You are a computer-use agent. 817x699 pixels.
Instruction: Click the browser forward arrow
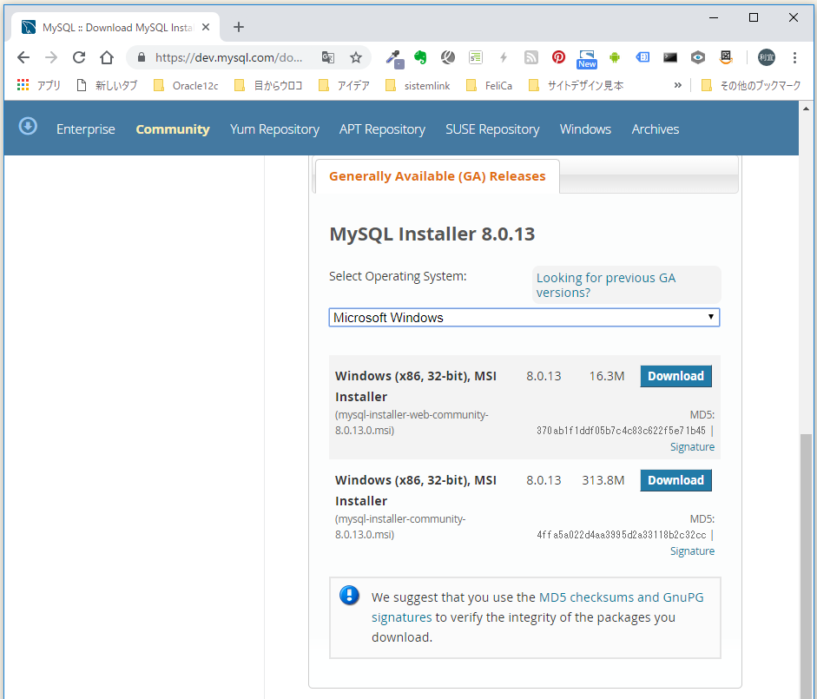click(x=51, y=57)
